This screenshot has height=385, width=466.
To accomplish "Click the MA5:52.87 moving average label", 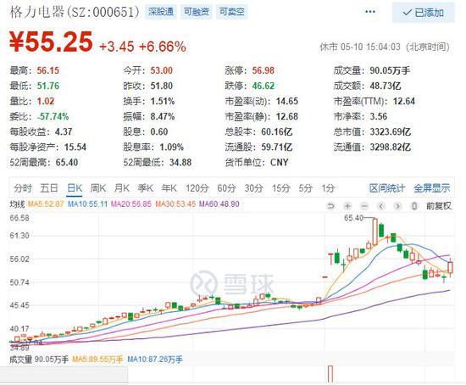I will click(46, 204).
